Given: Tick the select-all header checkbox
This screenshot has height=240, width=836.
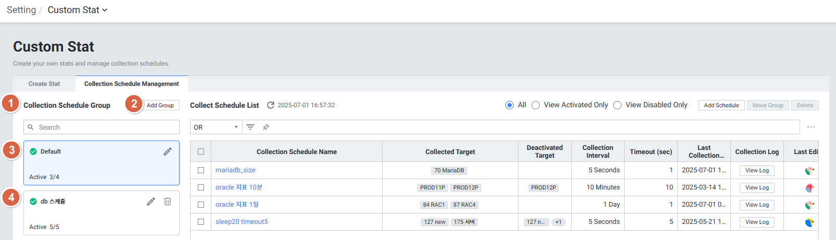Looking at the screenshot, I should pos(201,151).
